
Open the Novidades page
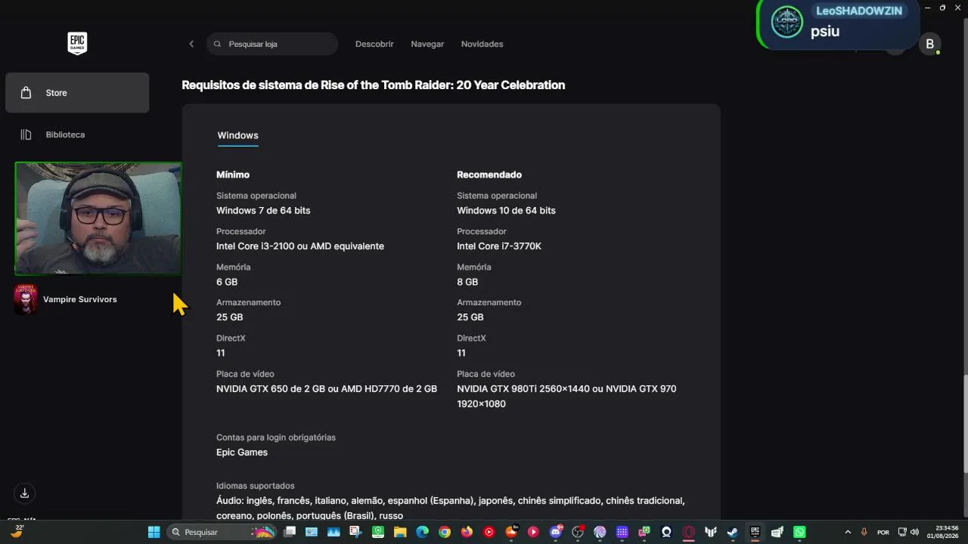(x=482, y=44)
